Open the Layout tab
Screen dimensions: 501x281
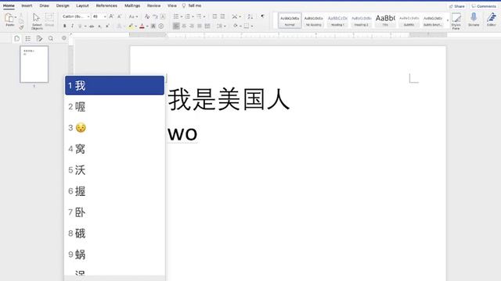(82, 5)
